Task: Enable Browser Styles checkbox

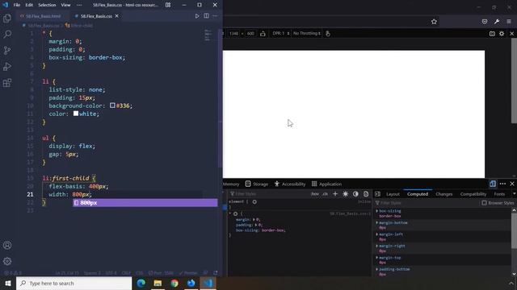Action: pyautogui.click(x=484, y=203)
